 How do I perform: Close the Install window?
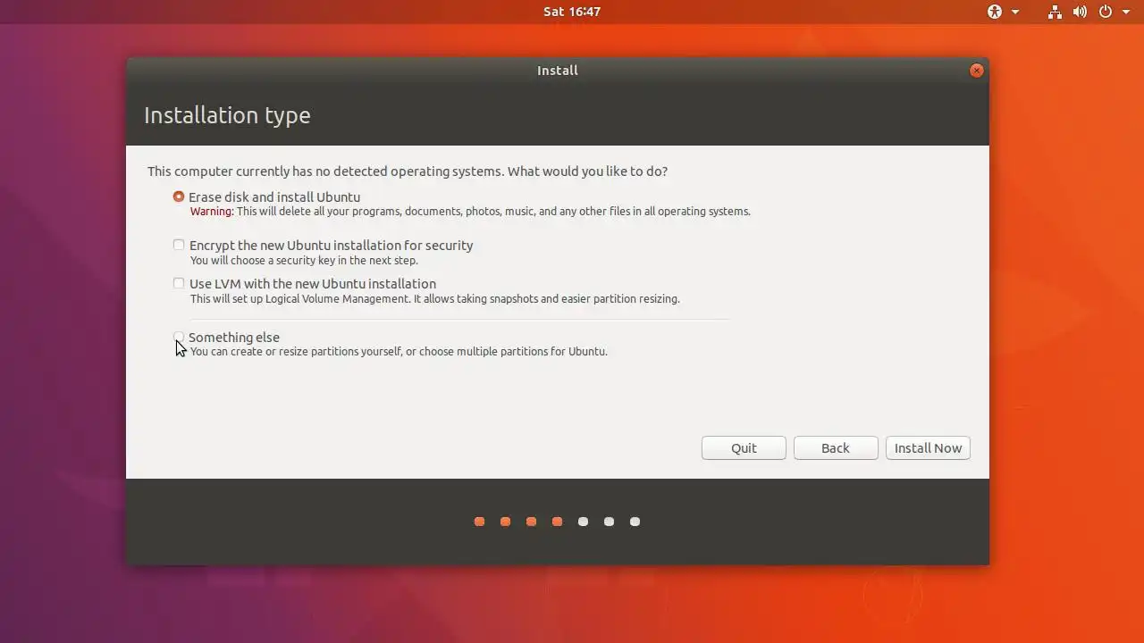point(976,71)
